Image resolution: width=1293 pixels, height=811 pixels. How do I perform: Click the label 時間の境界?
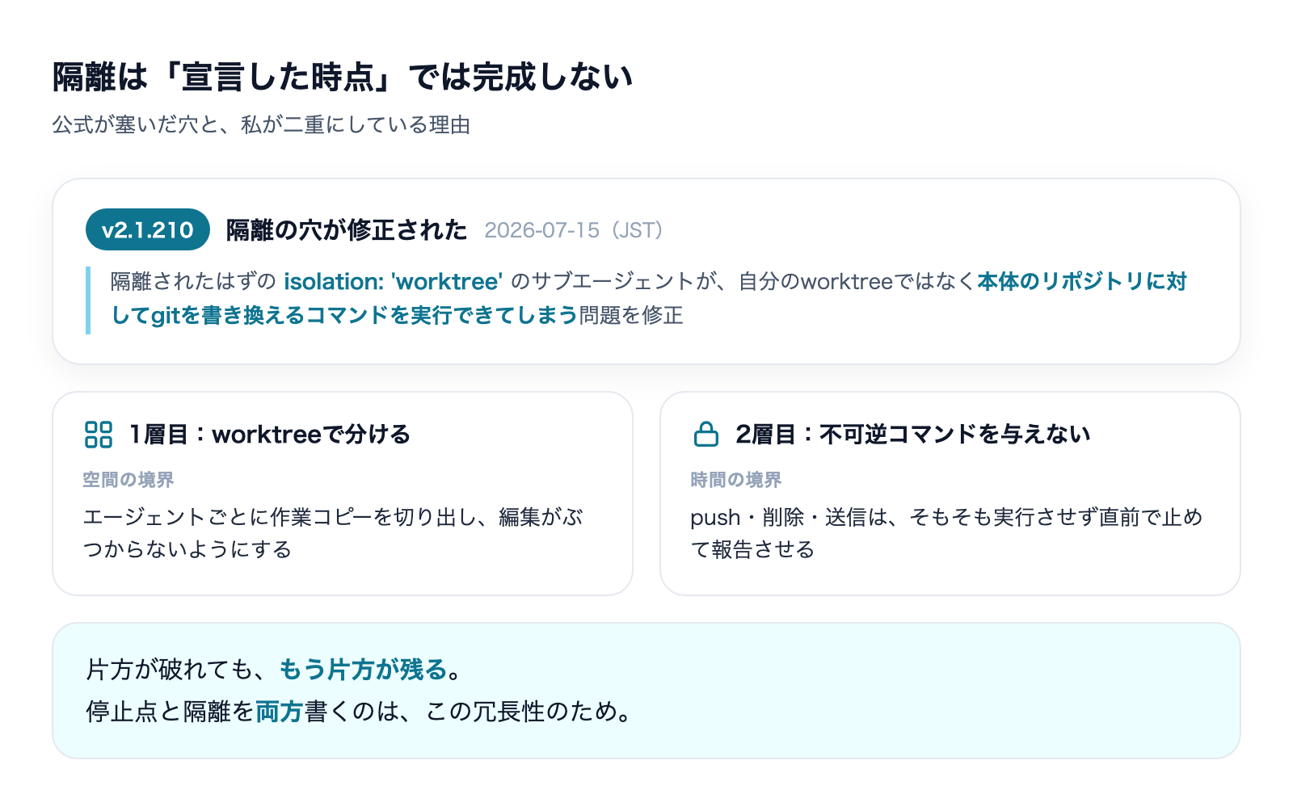(736, 480)
